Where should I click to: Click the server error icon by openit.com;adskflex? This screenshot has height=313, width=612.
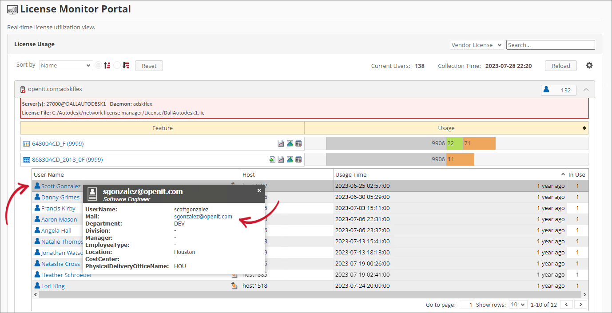23,89
